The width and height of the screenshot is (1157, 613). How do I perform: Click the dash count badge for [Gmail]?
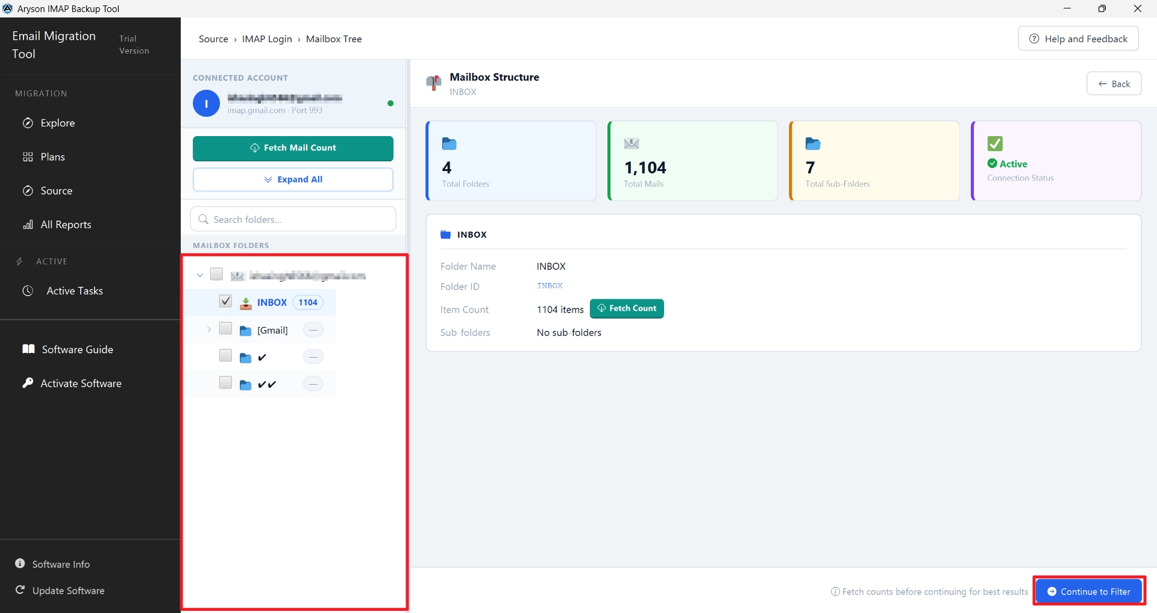coord(313,330)
